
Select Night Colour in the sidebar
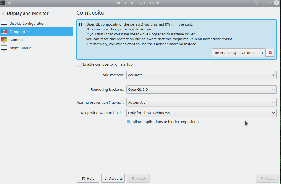(20, 48)
